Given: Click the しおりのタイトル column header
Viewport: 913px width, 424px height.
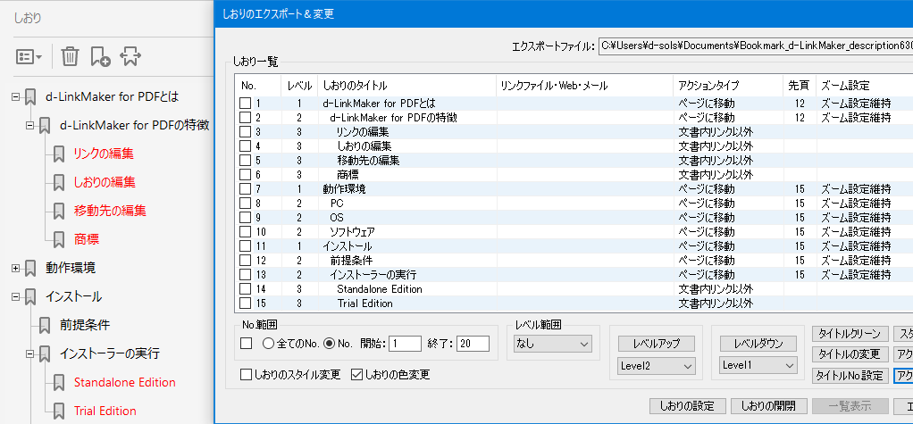Looking at the screenshot, I should coord(406,86).
